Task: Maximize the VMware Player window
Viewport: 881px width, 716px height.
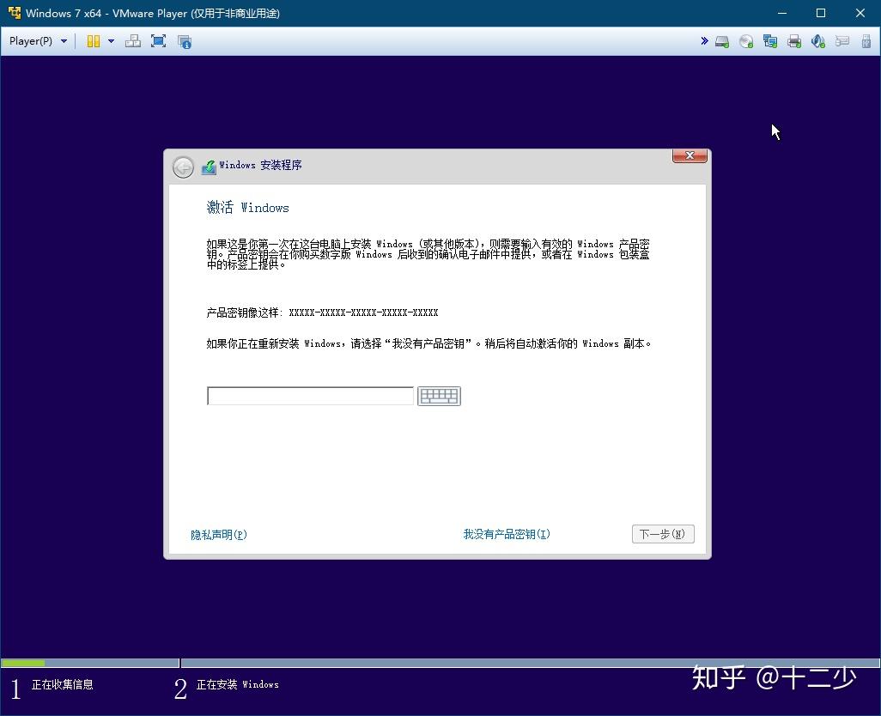Action: [x=821, y=13]
